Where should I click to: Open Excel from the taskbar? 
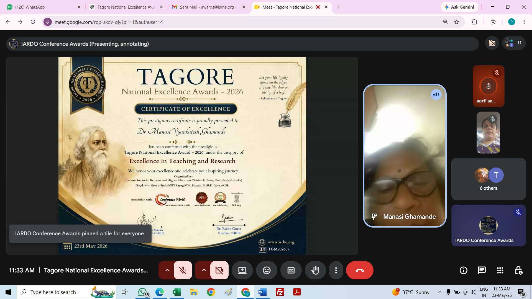click(x=177, y=292)
